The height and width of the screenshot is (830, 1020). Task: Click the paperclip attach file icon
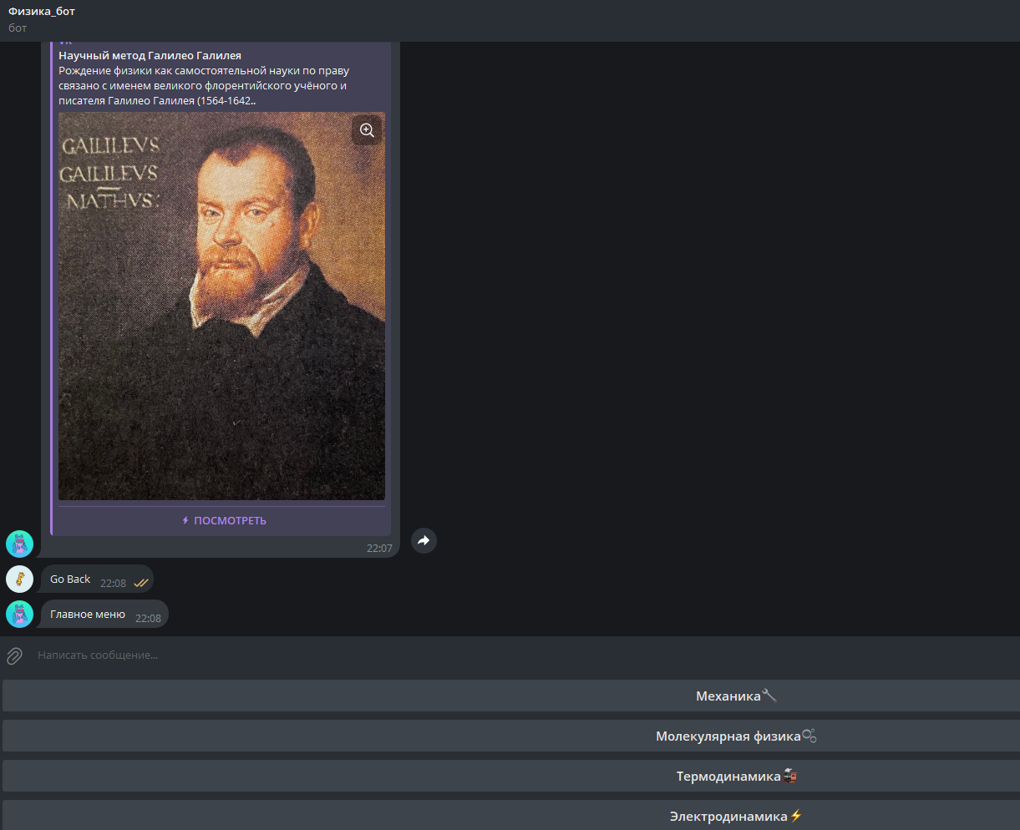(x=14, y=655)
